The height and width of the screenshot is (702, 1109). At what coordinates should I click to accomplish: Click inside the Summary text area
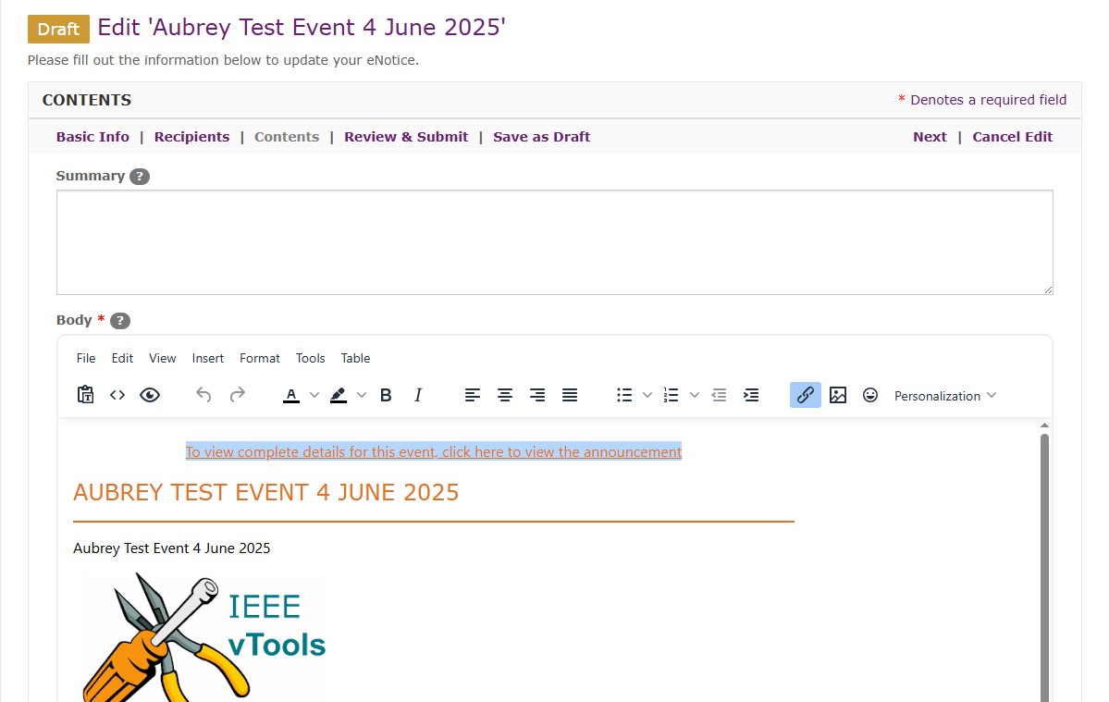[555, 241]
